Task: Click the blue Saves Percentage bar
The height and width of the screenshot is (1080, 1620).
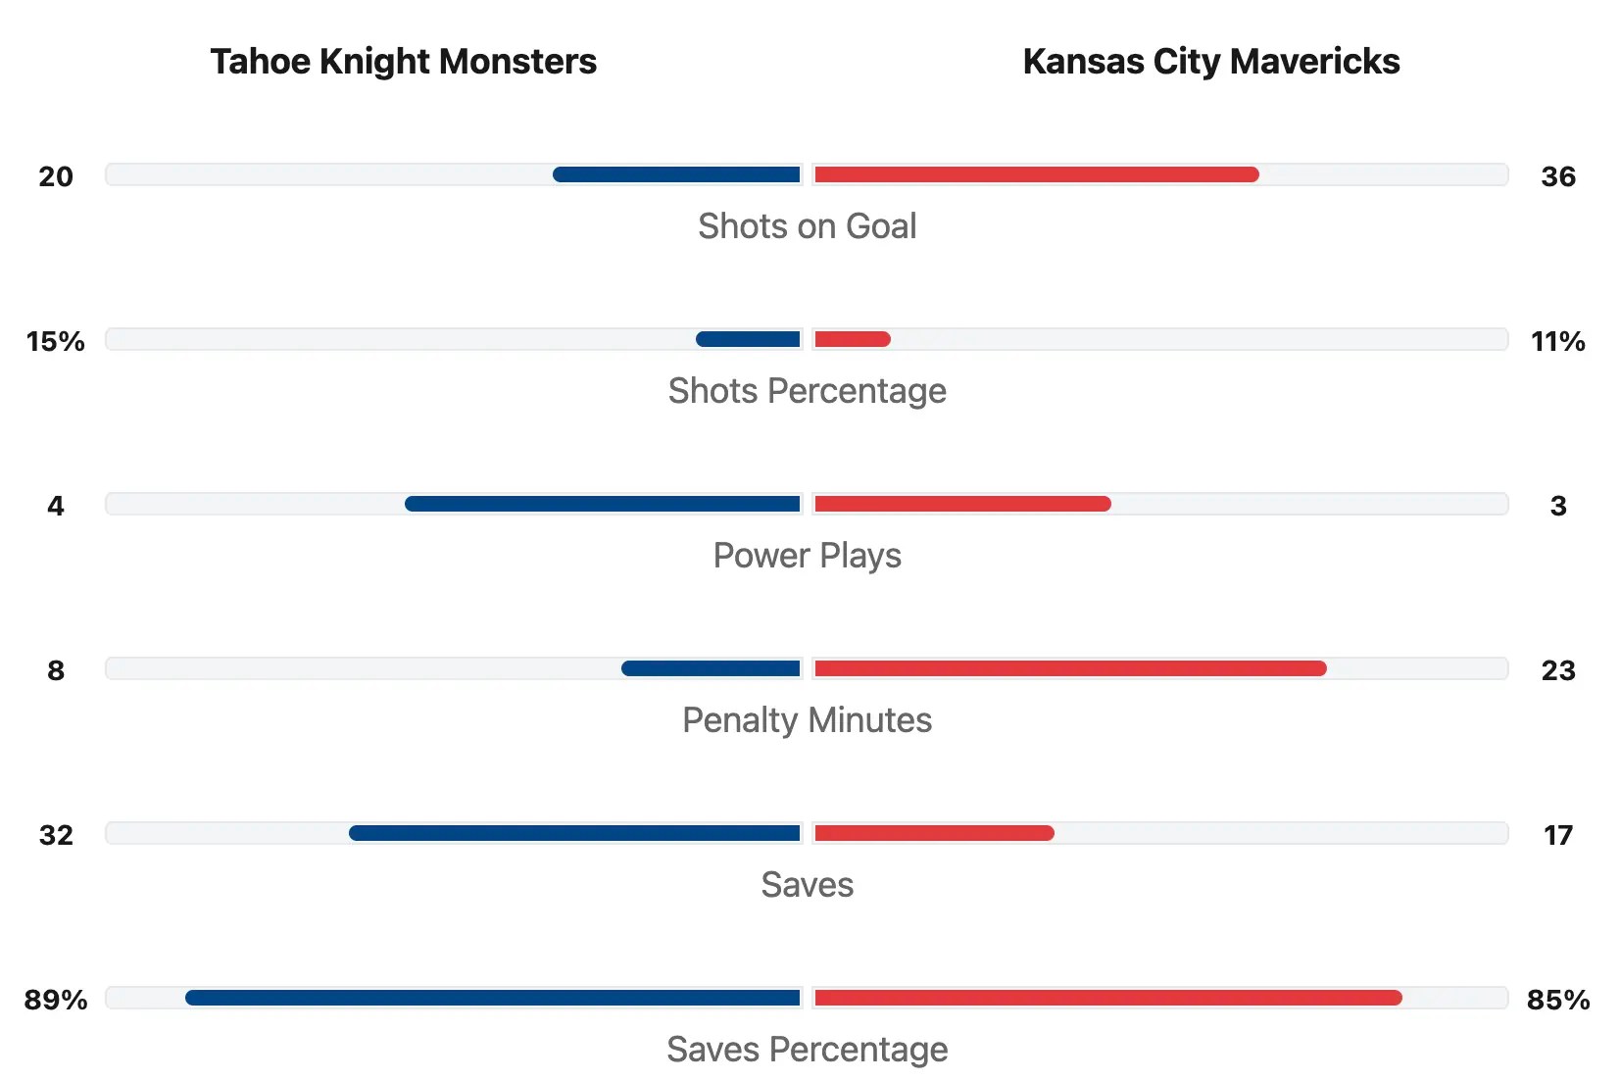Action: pos(493,999)
